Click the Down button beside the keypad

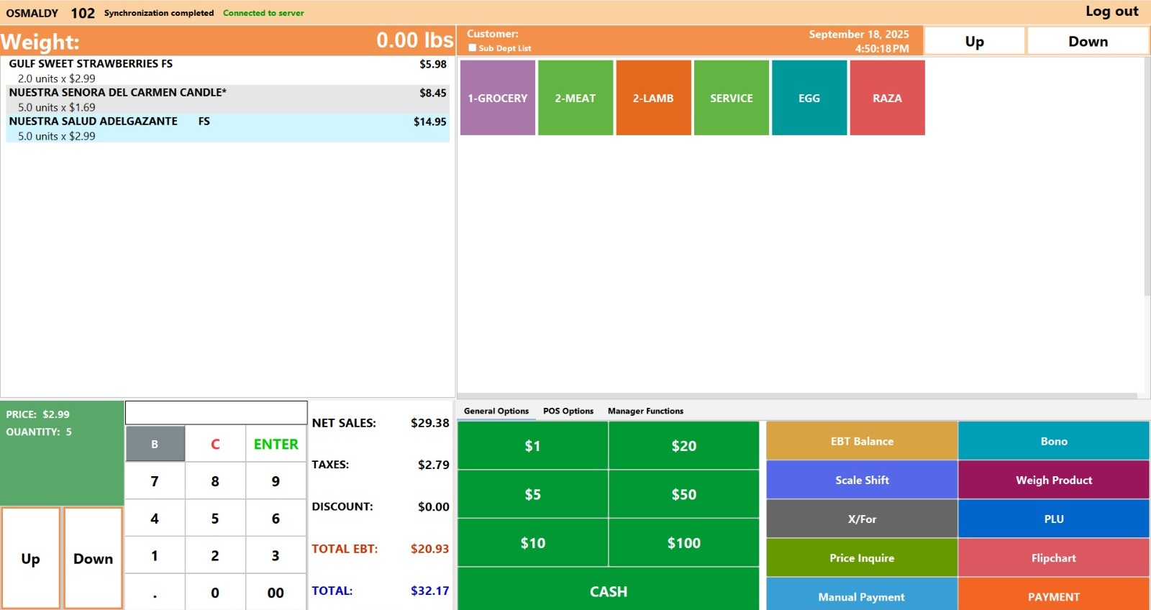[x=94, y=558]
